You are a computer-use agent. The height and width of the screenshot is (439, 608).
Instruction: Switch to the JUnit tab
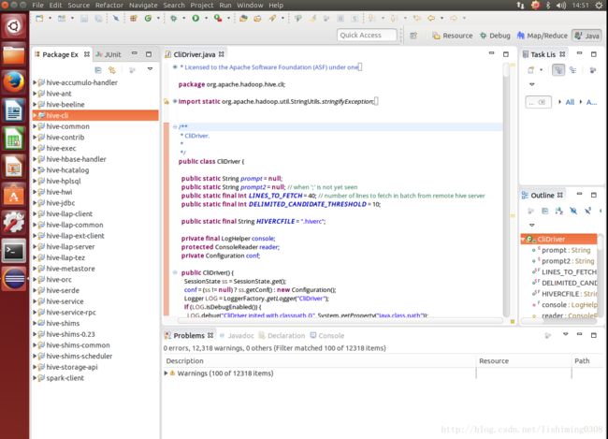(x=109, y=54)
